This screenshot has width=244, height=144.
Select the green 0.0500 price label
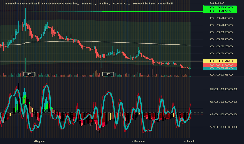click(220, 7)
